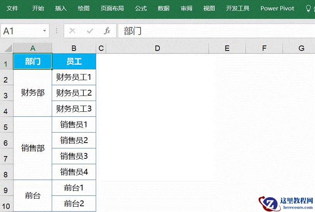
Task: Select row 2 header
Action: click(x=7, y=77)
